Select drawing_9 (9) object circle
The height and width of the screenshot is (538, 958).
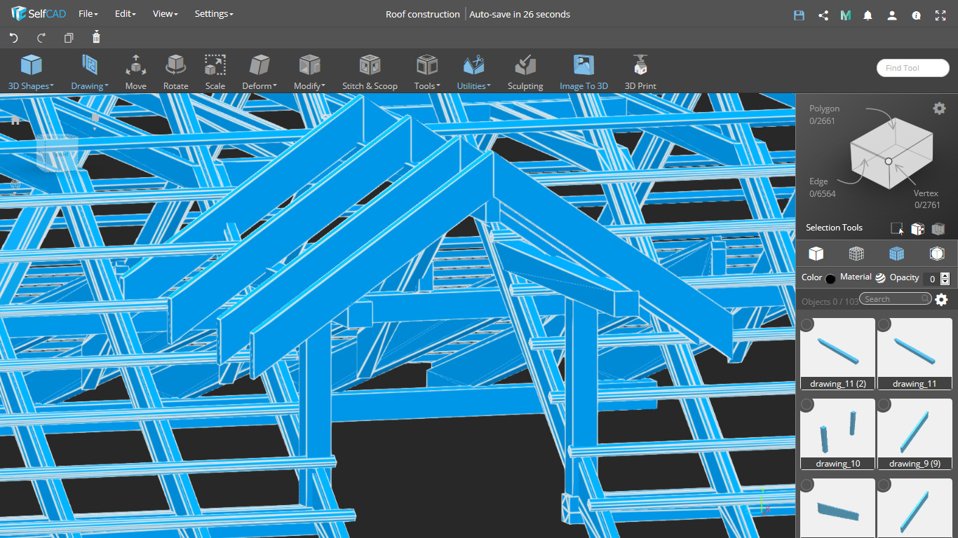coord(884,405)
